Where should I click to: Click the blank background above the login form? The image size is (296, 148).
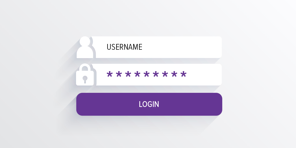[148, 17]
